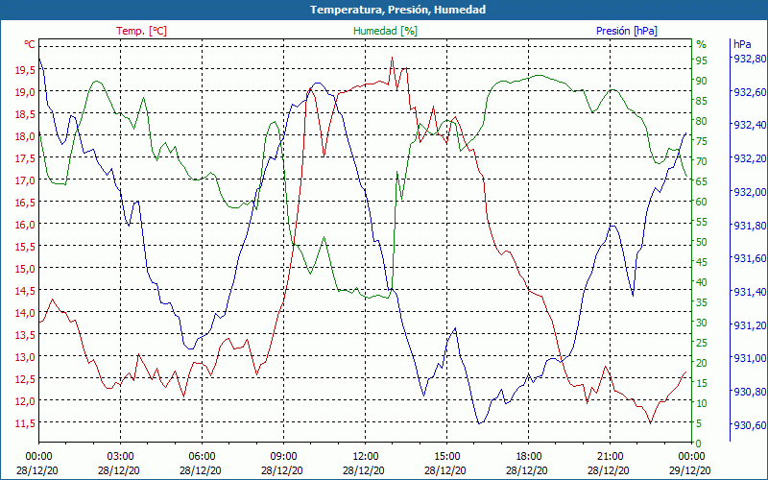Click the 18,5 temperature axis value
Viewport: 768px width, 480px height.
pyautogui.click(x=25, y=114)
